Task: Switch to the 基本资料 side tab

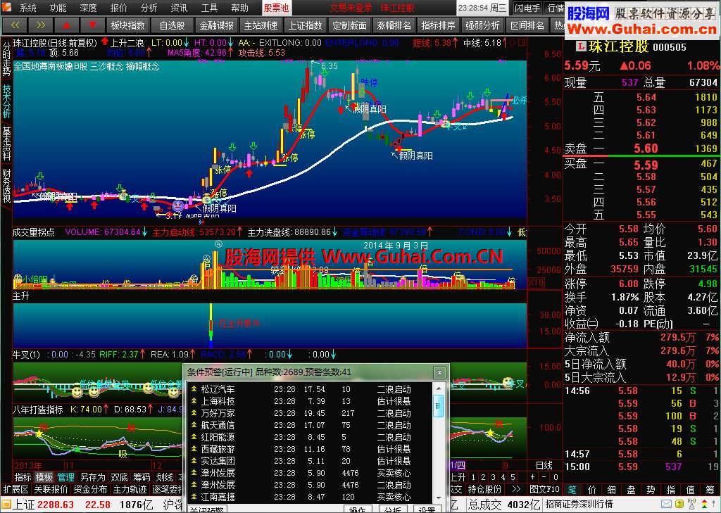Action: click(x=6, y=144)
